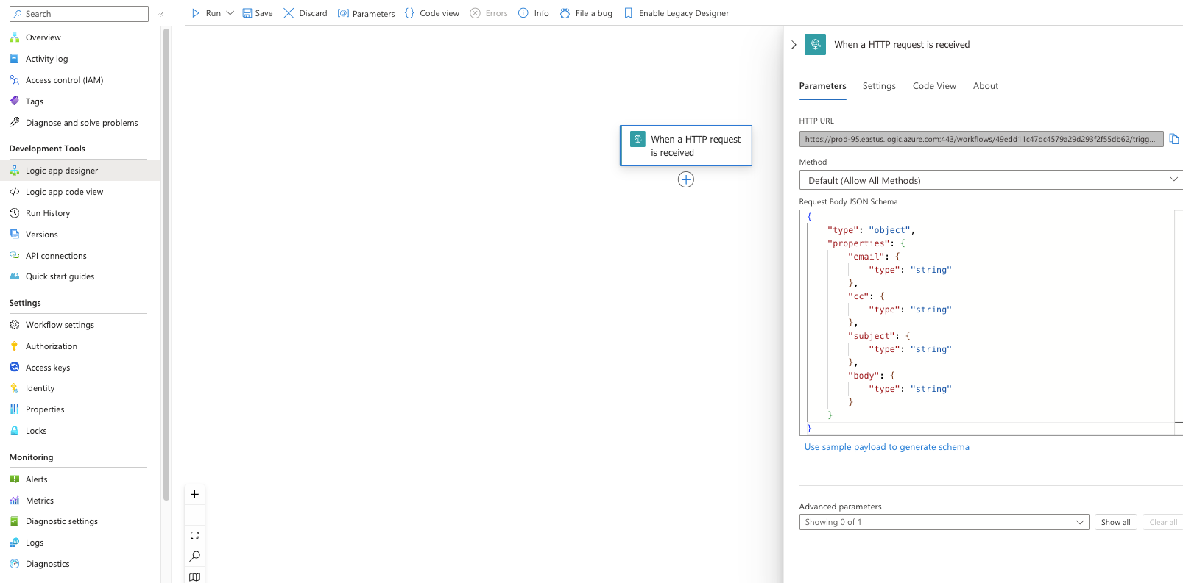Open Run History in the sidebar
The width and height of the screenshot is (1183, 583).
click(48, 213)
